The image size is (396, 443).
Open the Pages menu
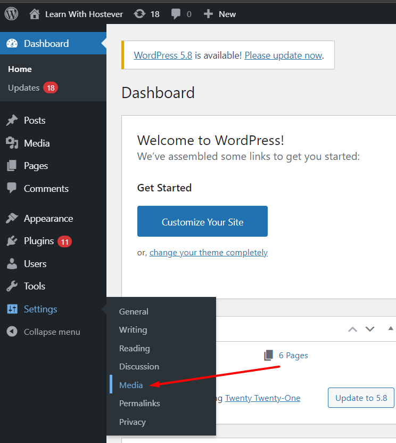(36, 166)
